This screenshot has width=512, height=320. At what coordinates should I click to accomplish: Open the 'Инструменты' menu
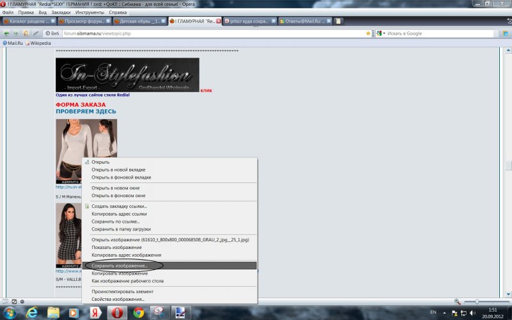click(90, 12)
